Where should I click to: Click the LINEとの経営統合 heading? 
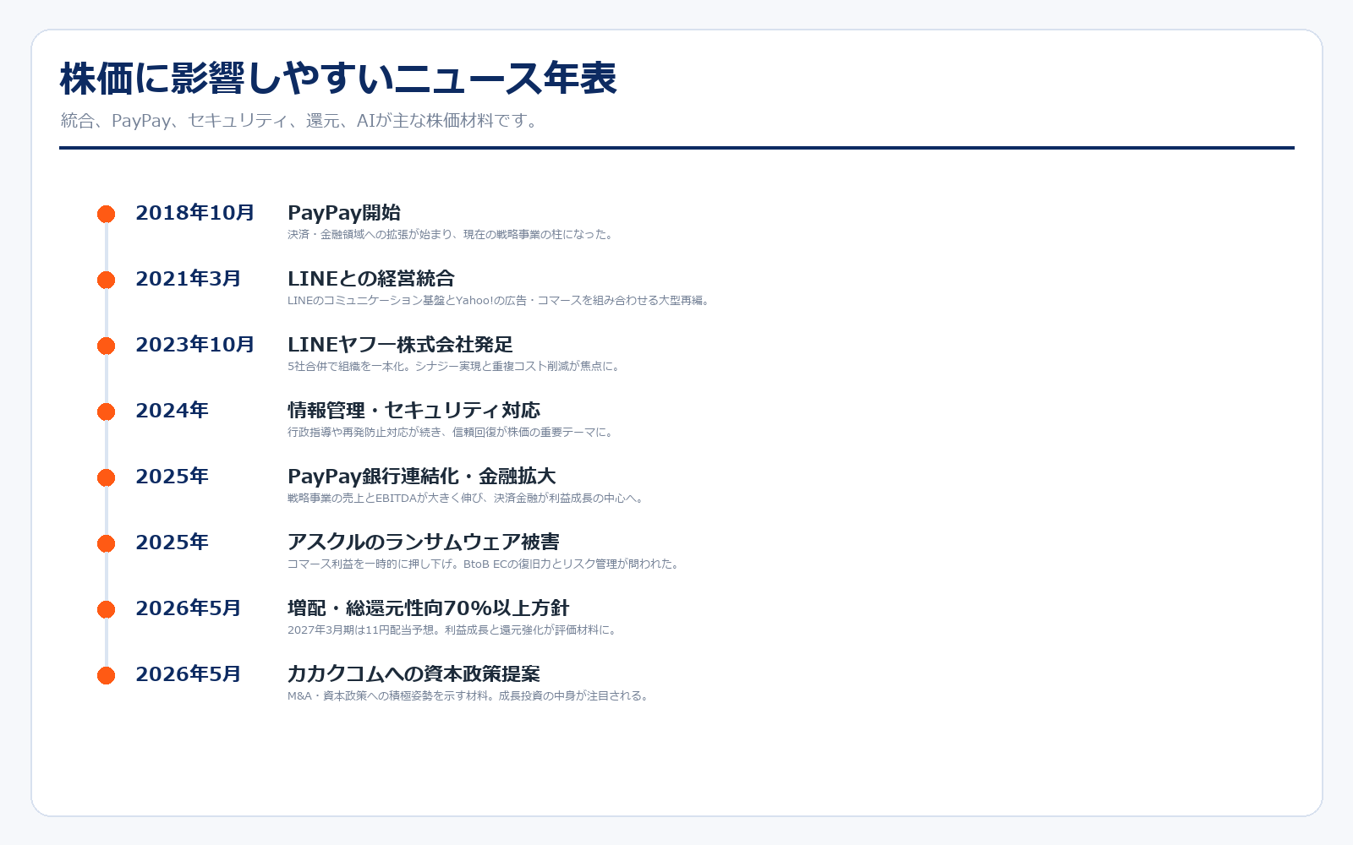coord(371,279)
